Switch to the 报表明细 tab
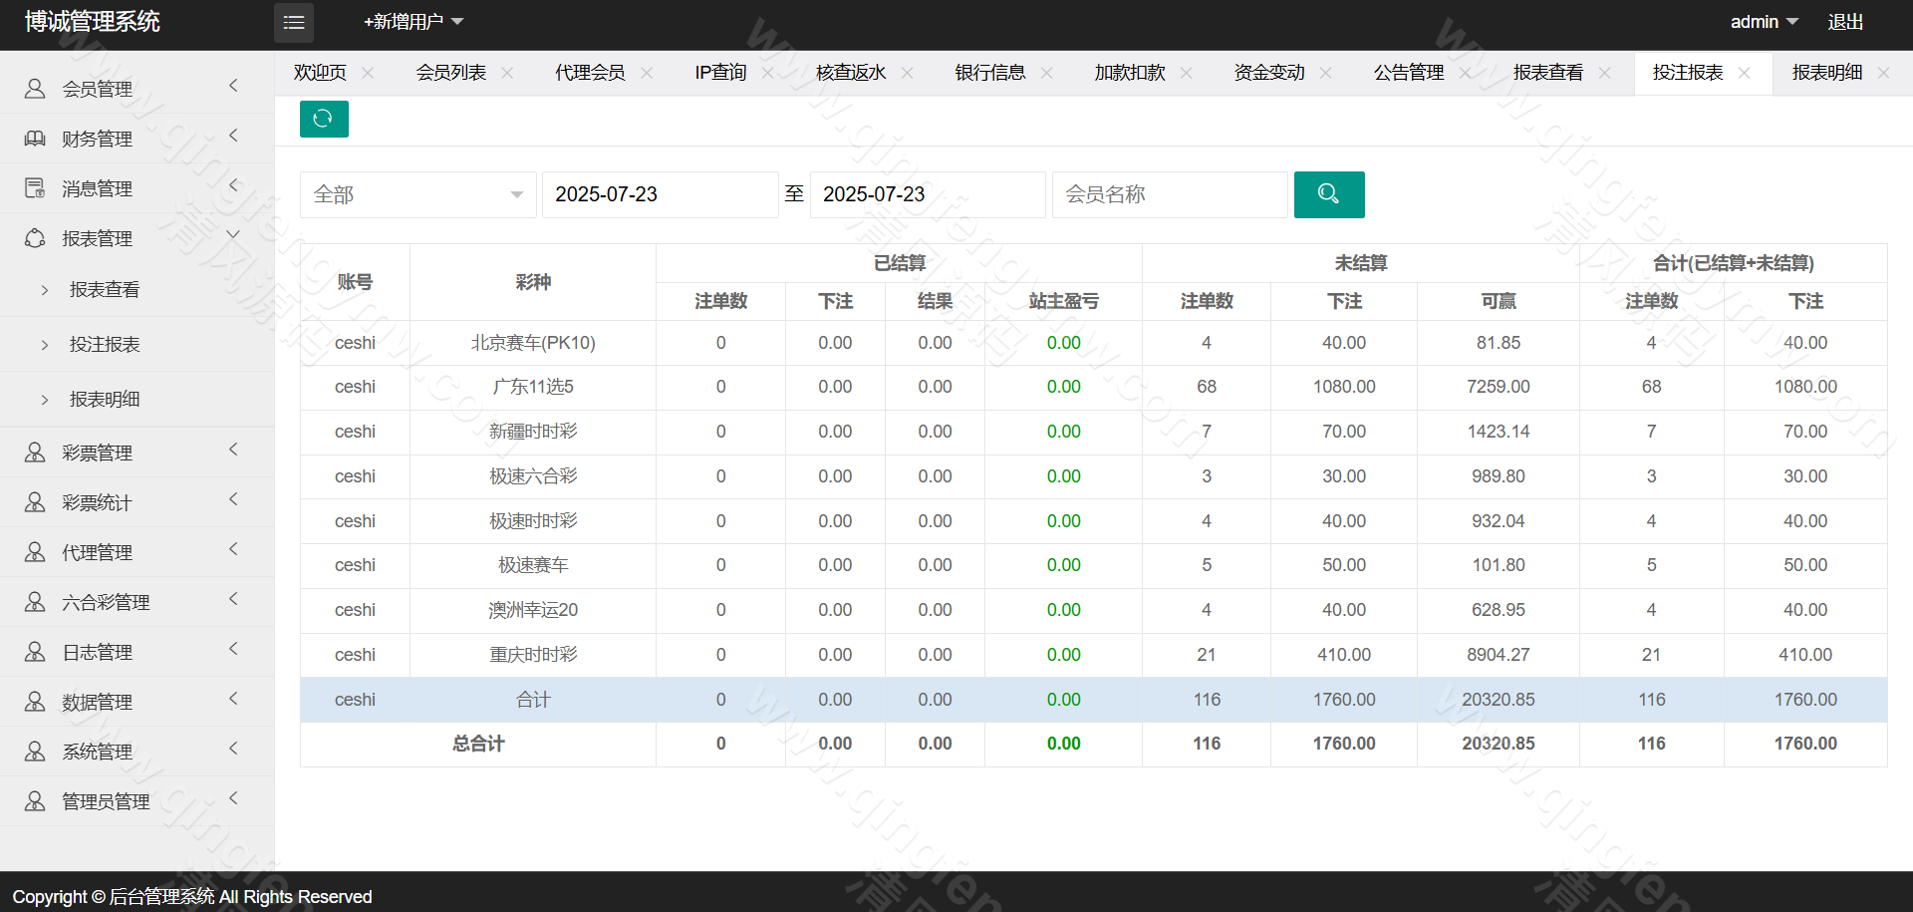The width and height of the screenshot is (1913, 912). [1826, 73]
